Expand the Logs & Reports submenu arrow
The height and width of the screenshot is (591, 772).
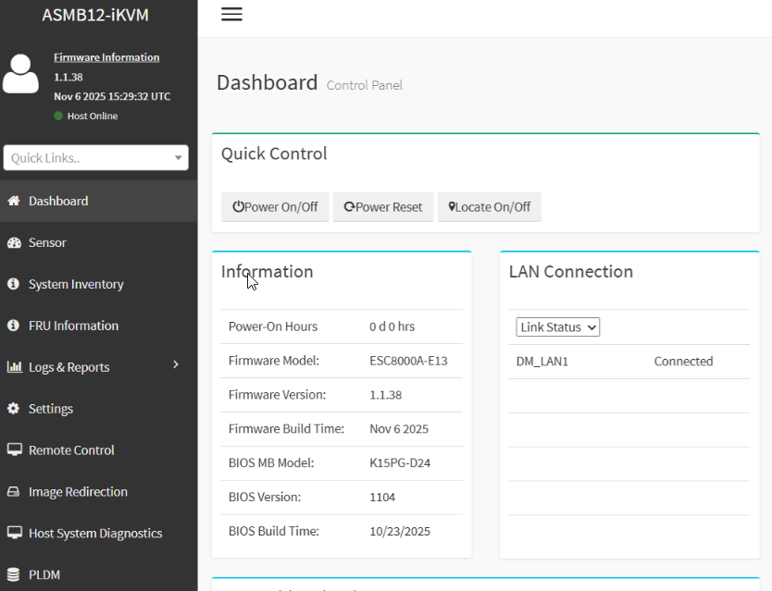click(x=176, y=366)
